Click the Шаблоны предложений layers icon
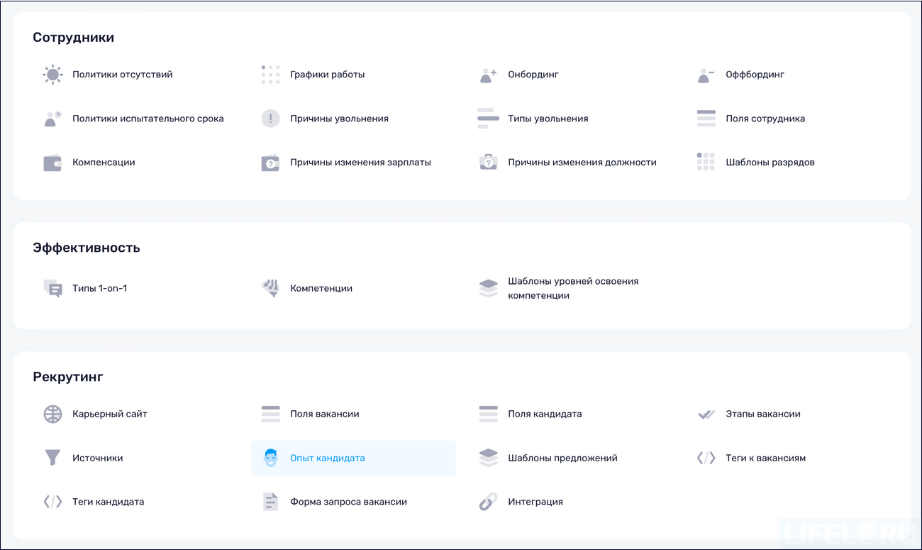Viewport: 922px width, 550px height. 488,458
